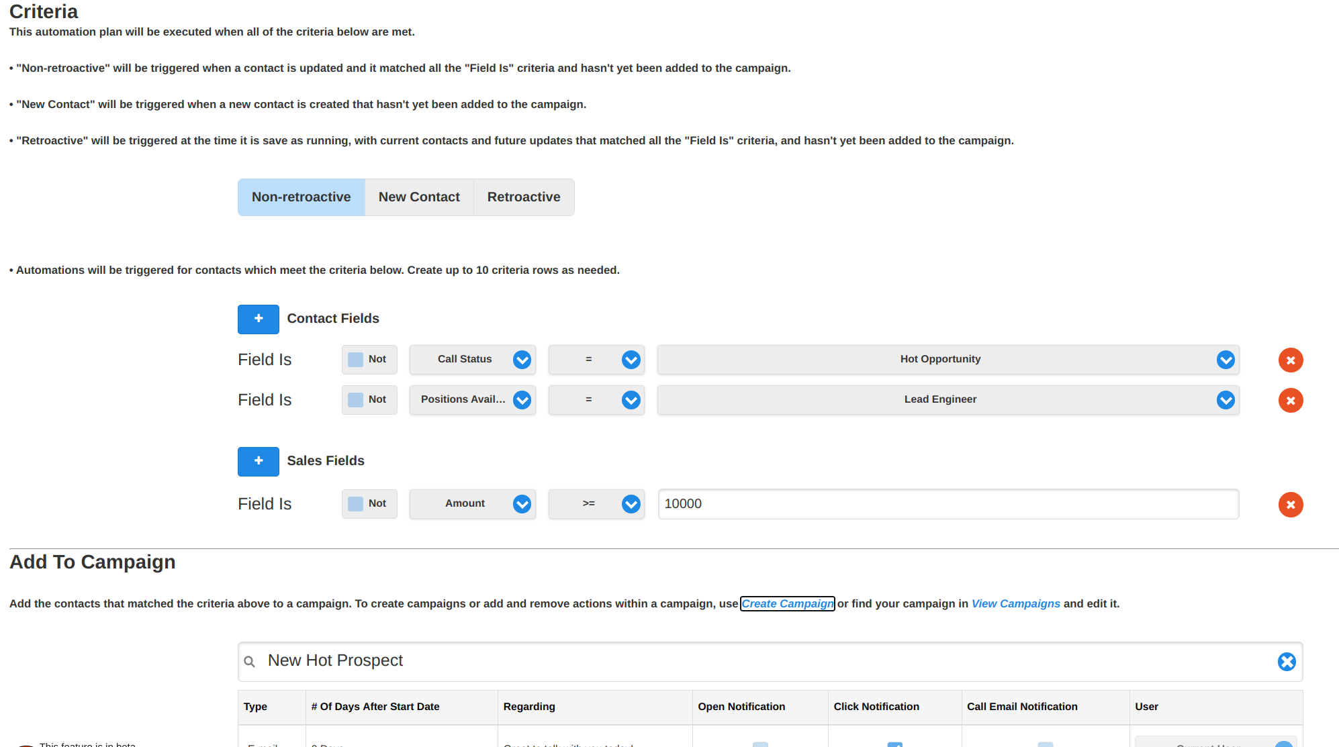
Task: Select Non-retroactive tab
Action: pos(301,197)
